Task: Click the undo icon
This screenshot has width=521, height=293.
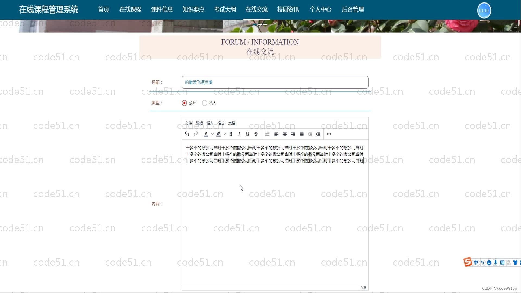Action: tap(186, 134)
